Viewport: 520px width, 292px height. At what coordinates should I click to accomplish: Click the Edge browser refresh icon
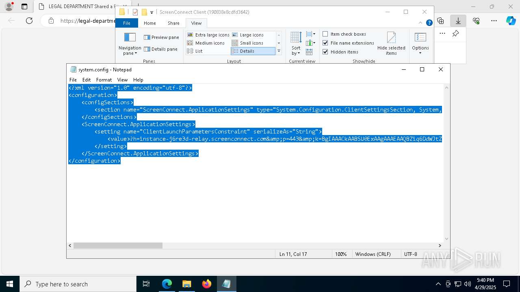click(29, 21)
